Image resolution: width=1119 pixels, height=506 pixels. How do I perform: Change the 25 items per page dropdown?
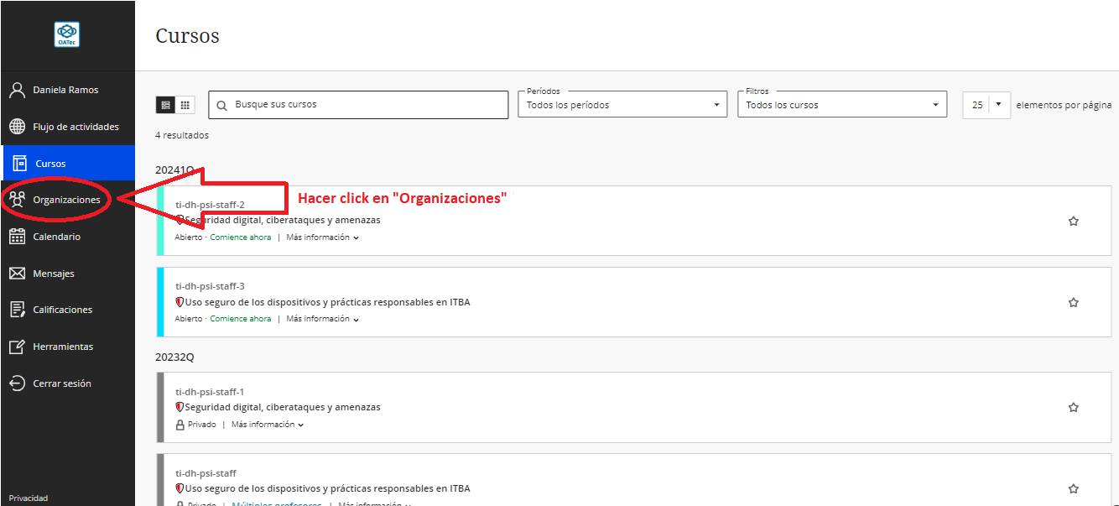coord(986,105)
